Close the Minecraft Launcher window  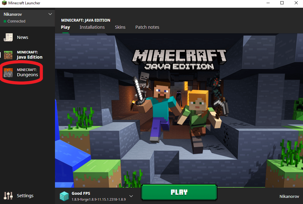coord(296,3)
